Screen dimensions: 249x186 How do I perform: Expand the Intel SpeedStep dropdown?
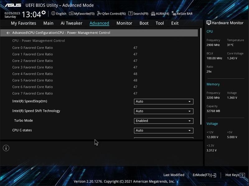tap(163, 102)
